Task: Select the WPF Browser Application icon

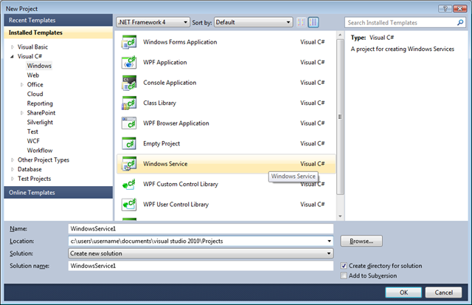Action: [129, 123]
